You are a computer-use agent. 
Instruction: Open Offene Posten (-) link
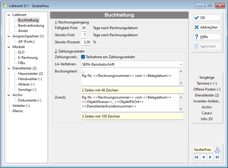point(207,89)
